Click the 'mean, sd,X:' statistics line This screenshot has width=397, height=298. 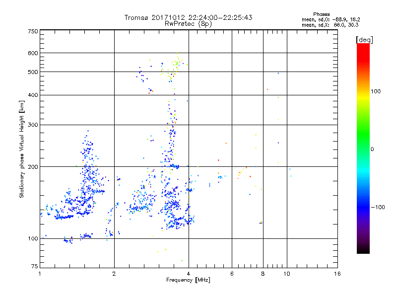click(x=330, y=25)
